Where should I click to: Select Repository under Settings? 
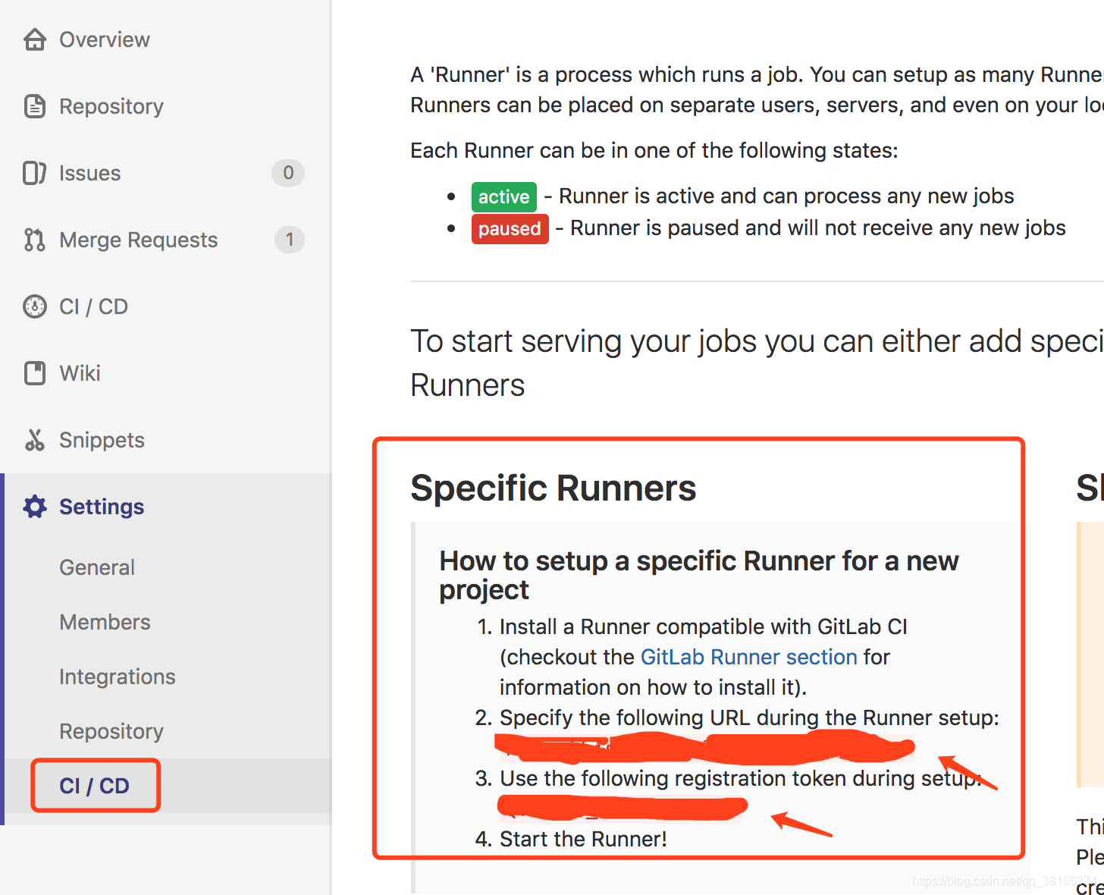coord(111,730)
